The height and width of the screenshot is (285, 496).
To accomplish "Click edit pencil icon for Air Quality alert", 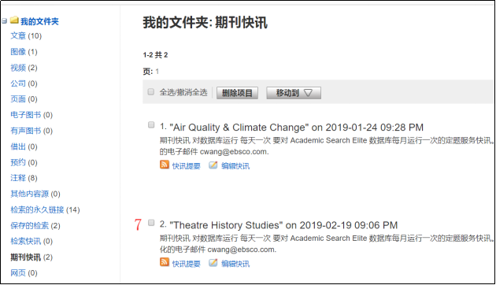I will click(213, 165).
